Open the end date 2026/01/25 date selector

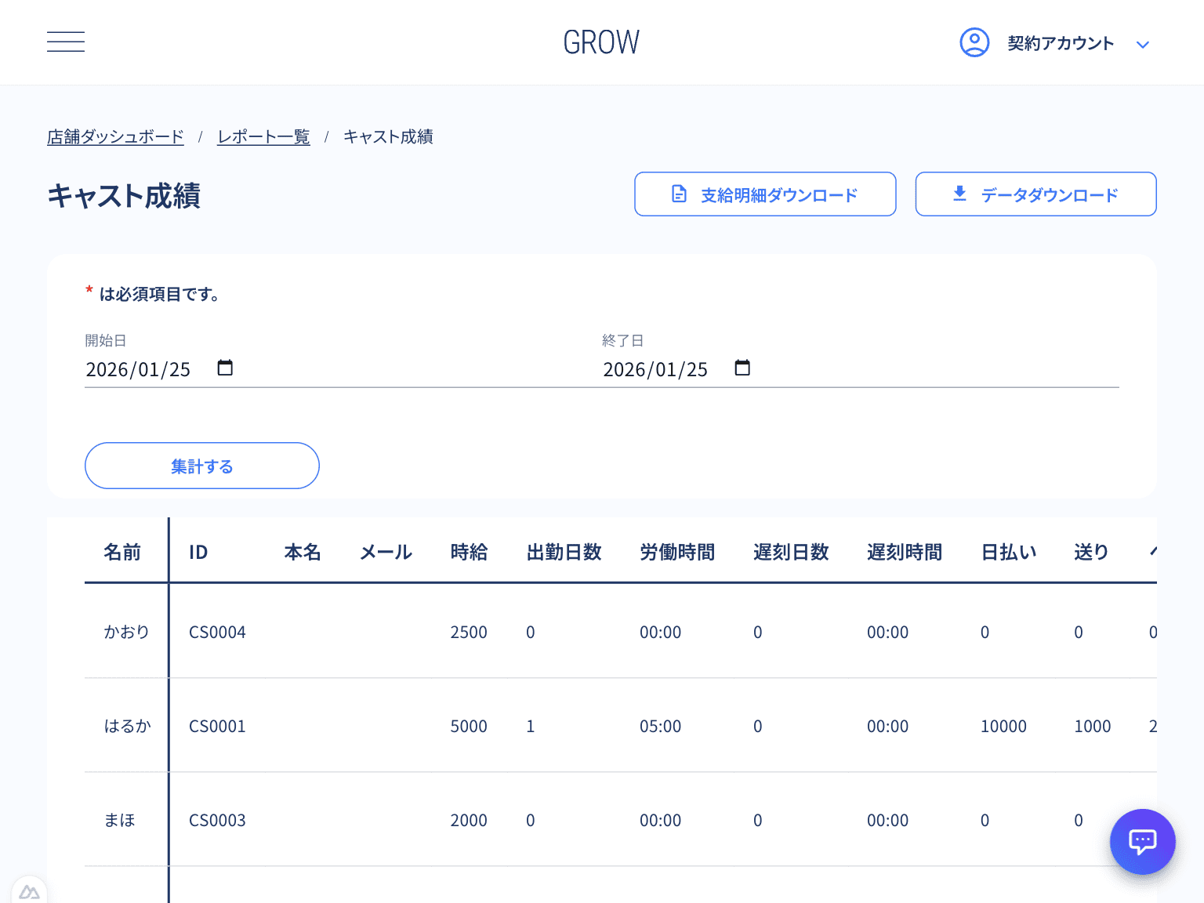tap(655, 368)
